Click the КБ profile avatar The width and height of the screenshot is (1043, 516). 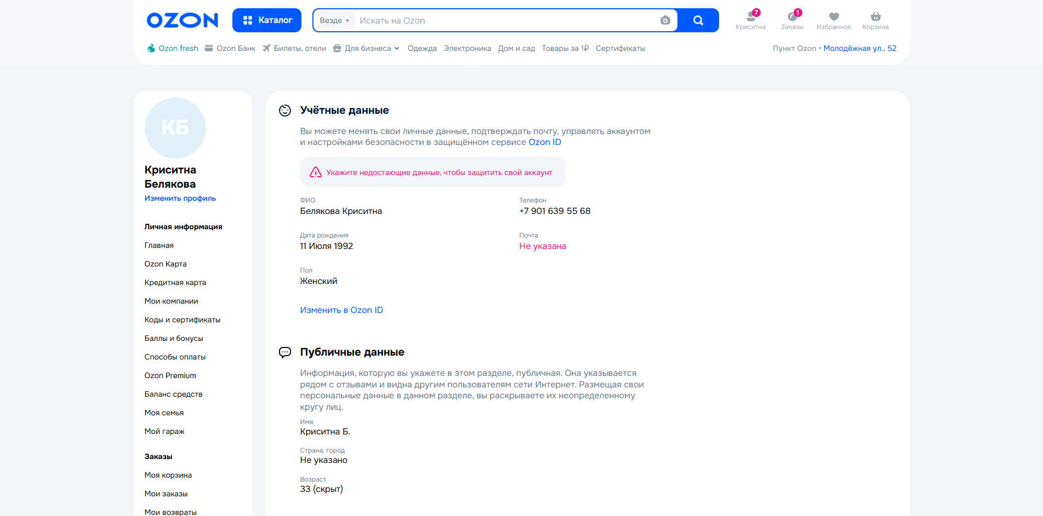click(175, 128)
